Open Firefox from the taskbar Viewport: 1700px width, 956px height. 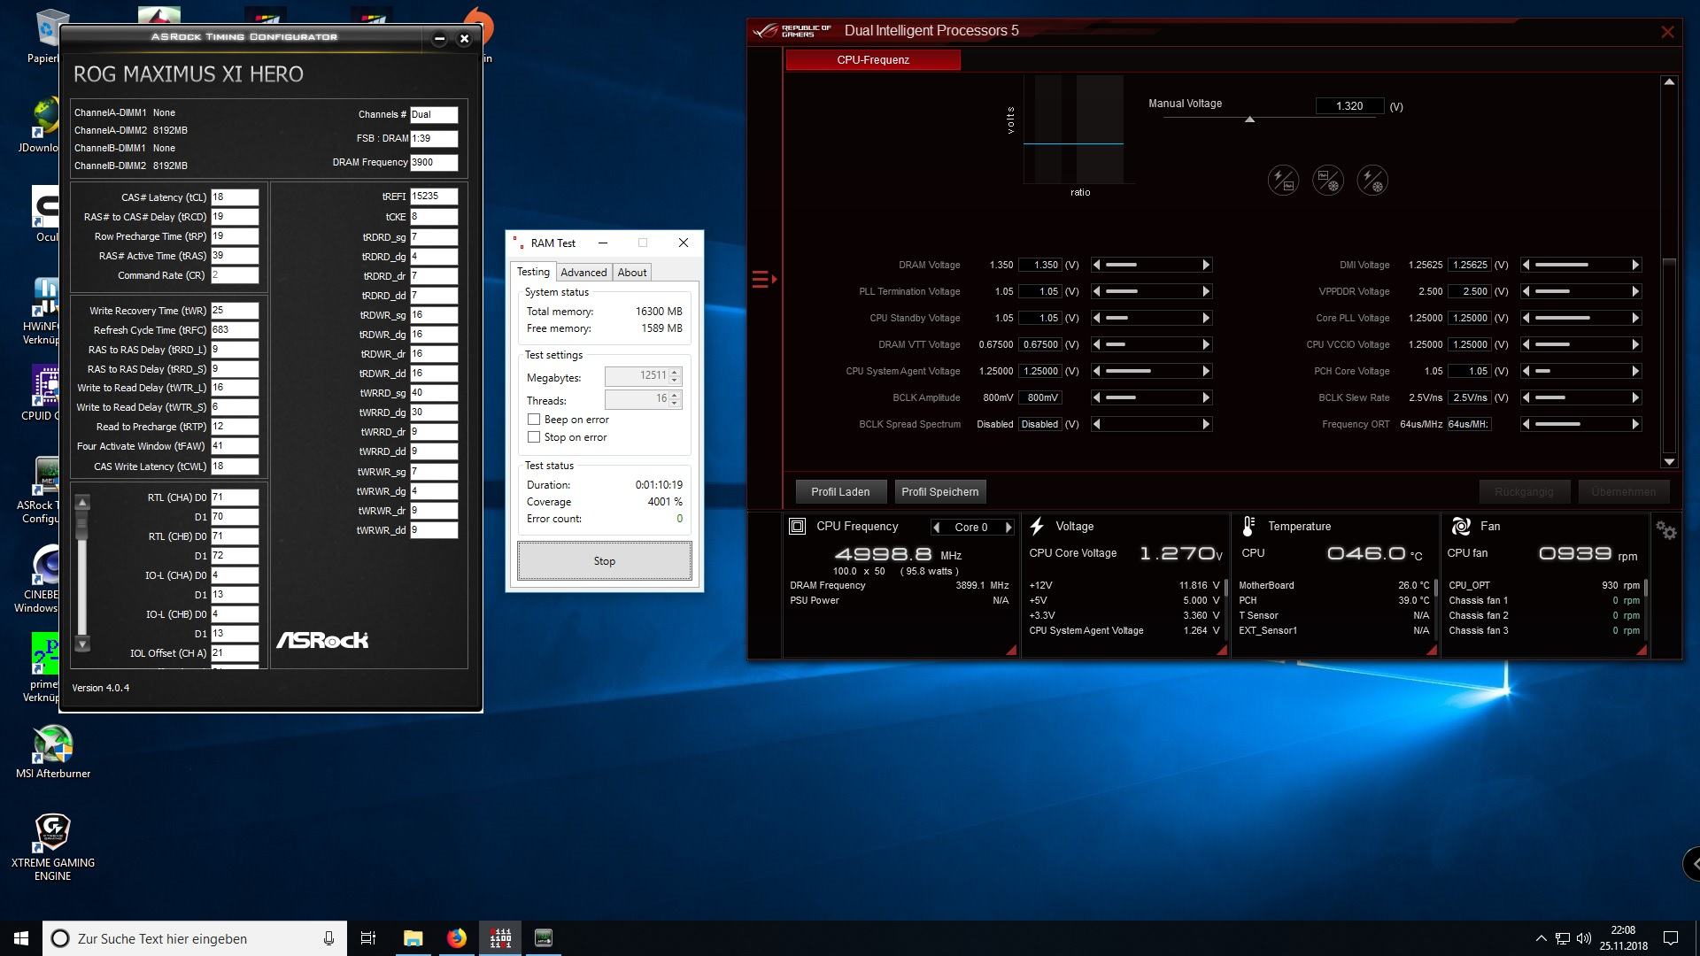click(457, 938)
